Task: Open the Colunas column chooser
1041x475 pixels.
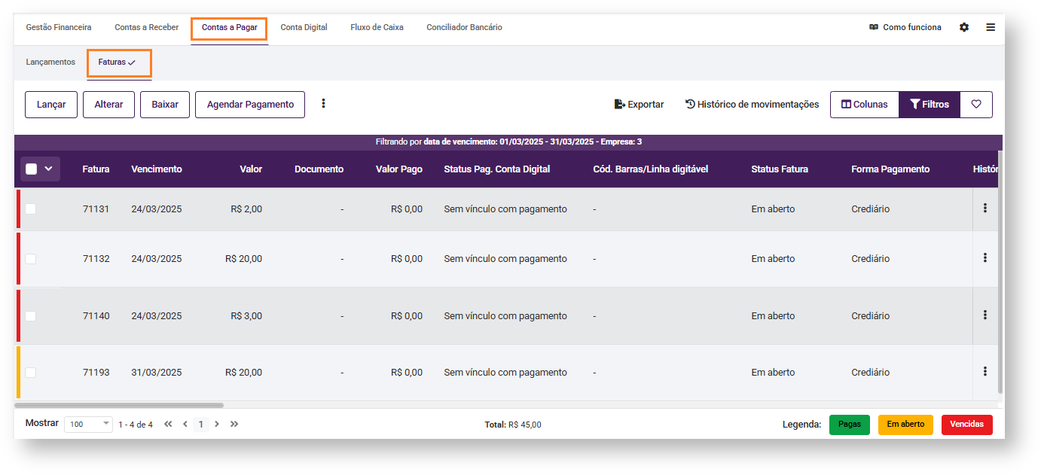Action: (864, 105)
